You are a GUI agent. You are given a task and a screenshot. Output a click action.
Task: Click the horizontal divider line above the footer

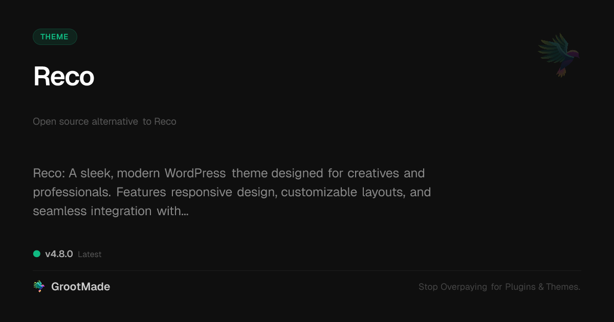point(307,270)
